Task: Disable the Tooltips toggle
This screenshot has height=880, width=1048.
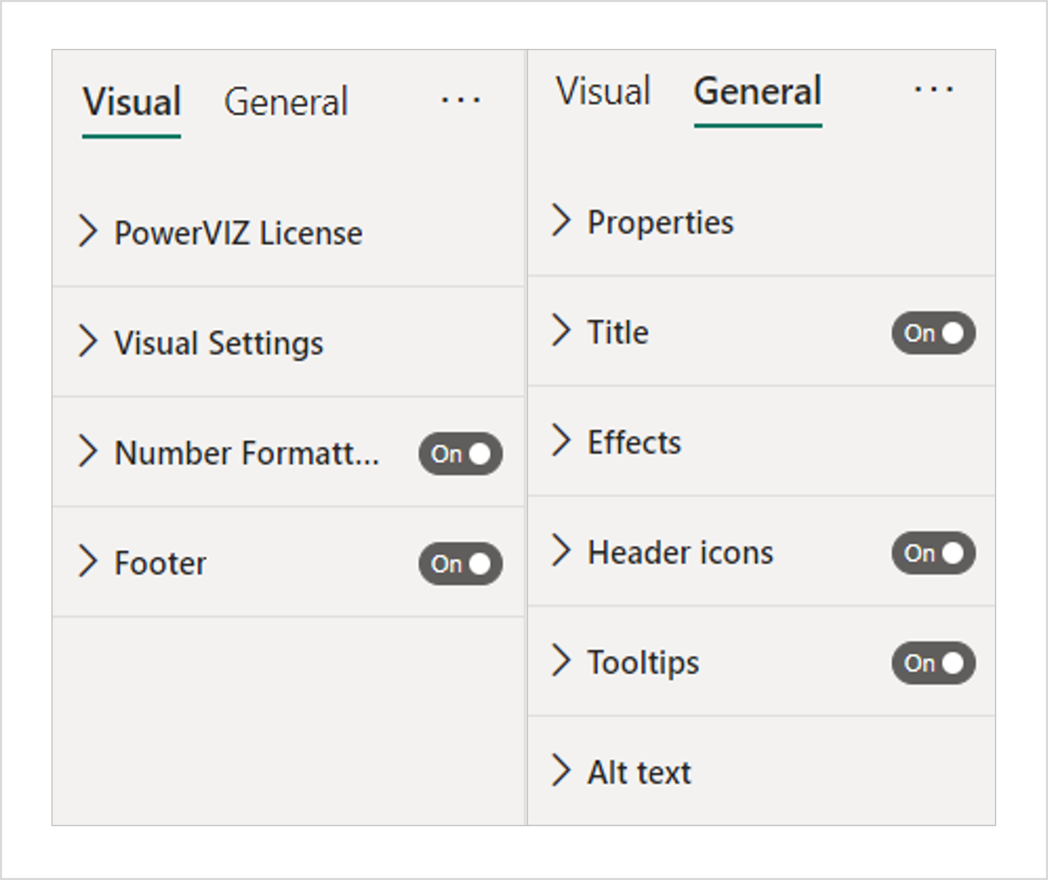Action: (x=933, y=663)
